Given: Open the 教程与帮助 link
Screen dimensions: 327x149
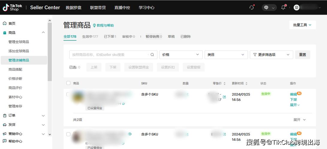Looking at the screenshot, I should 103,26.
